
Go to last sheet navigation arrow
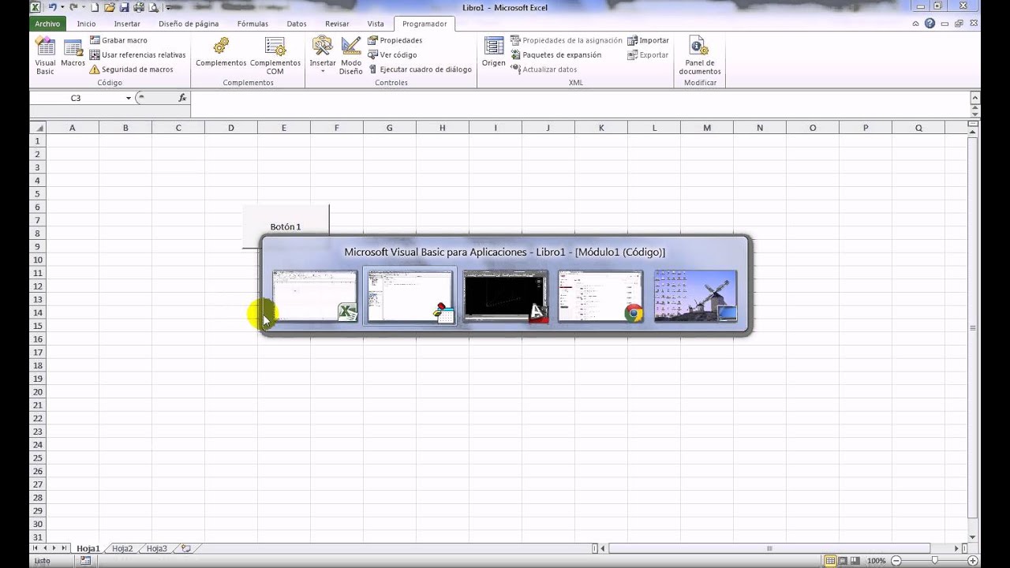tap(64, 548)
